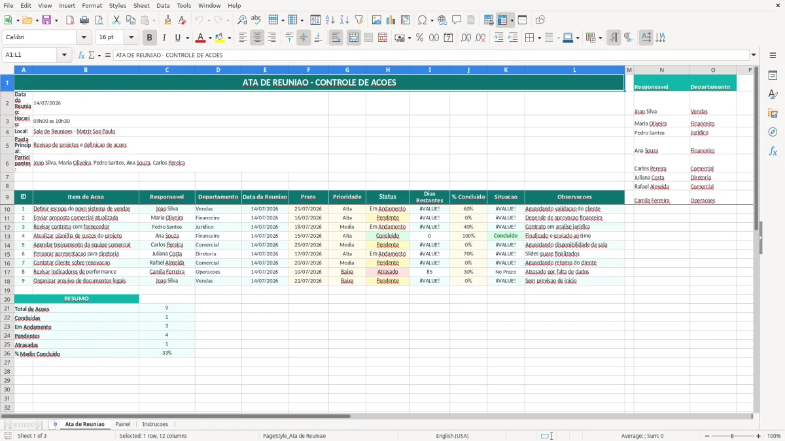Viewport: 785px width, 441px height.
Task: Toggle bold formatting
Action: [x=150, y=38]
